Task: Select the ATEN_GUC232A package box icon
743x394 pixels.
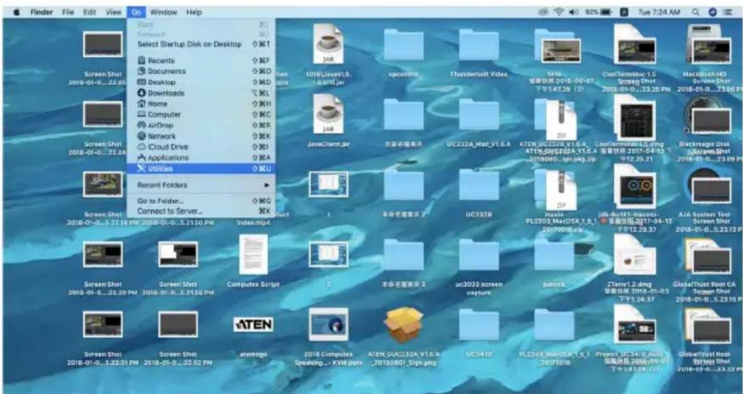Action: (x=403, y=324)
